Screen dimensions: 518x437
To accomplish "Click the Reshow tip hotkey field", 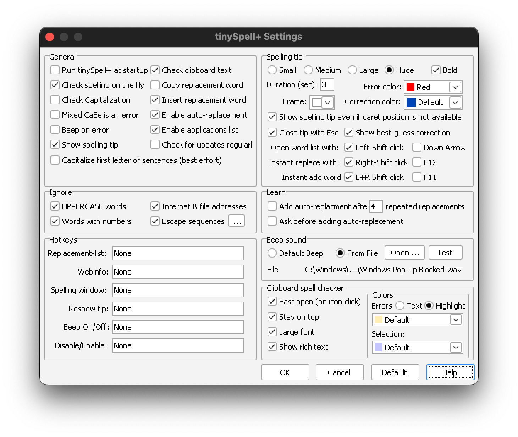I will point(178,309).
